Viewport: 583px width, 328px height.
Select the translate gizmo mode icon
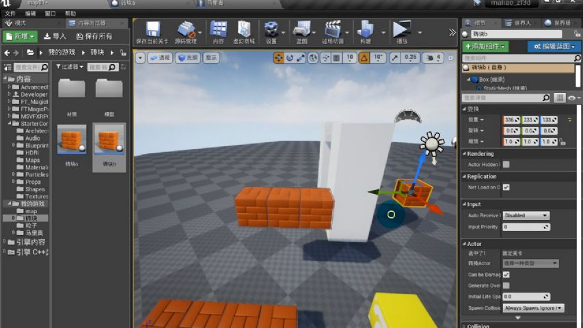(x=278, y=57)
